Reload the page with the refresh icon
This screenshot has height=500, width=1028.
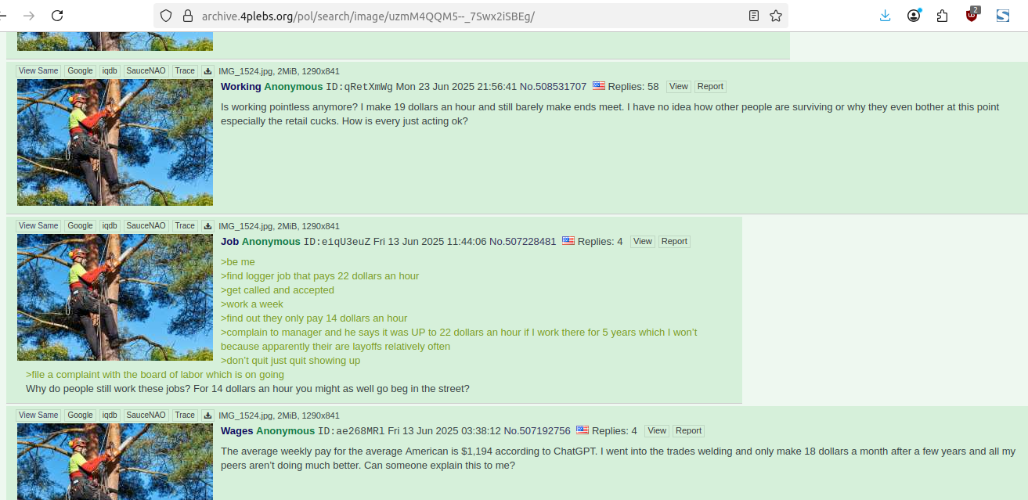[57, 16]
